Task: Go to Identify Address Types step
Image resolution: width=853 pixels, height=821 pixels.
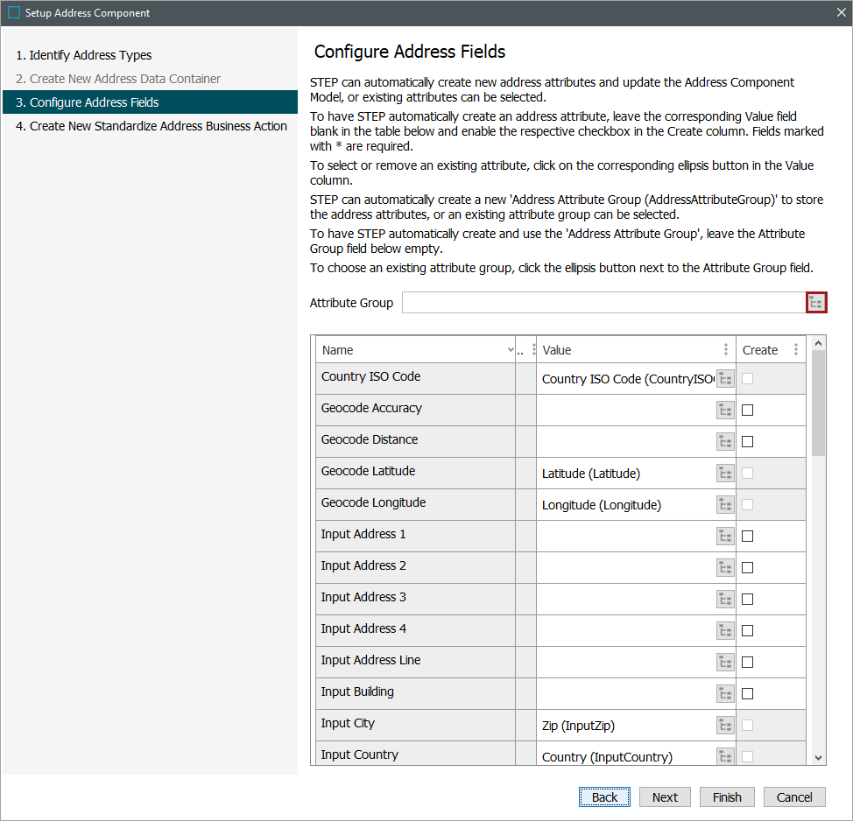Action: pyautogui.click(x=84, y=55)
